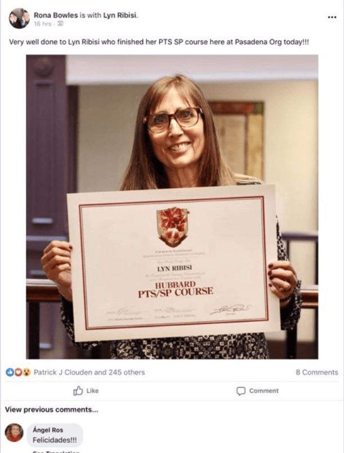The image size is (344, 453).
Task: Open the 8 Comments count link
Action: coord(317,373)
